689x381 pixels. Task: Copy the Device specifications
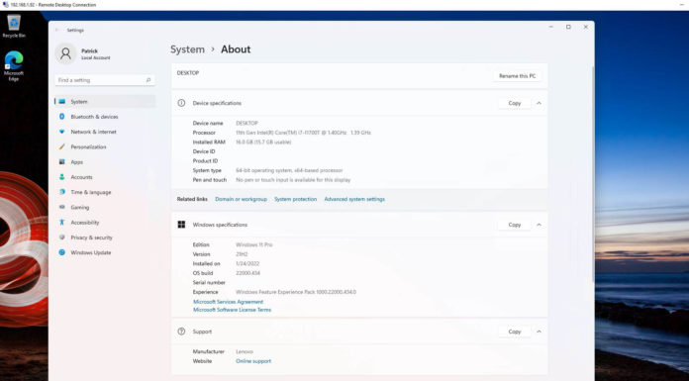(x=514, y=103)
